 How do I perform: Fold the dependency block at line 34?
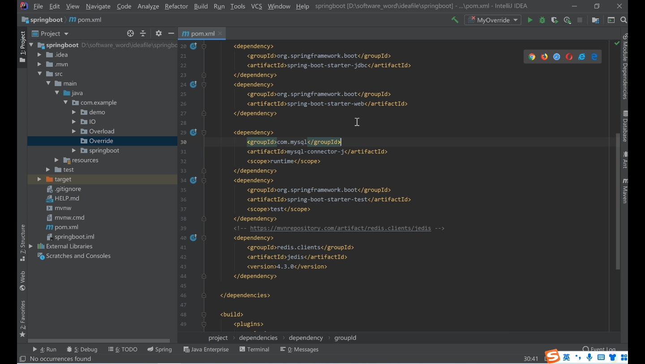pos(204,180)
